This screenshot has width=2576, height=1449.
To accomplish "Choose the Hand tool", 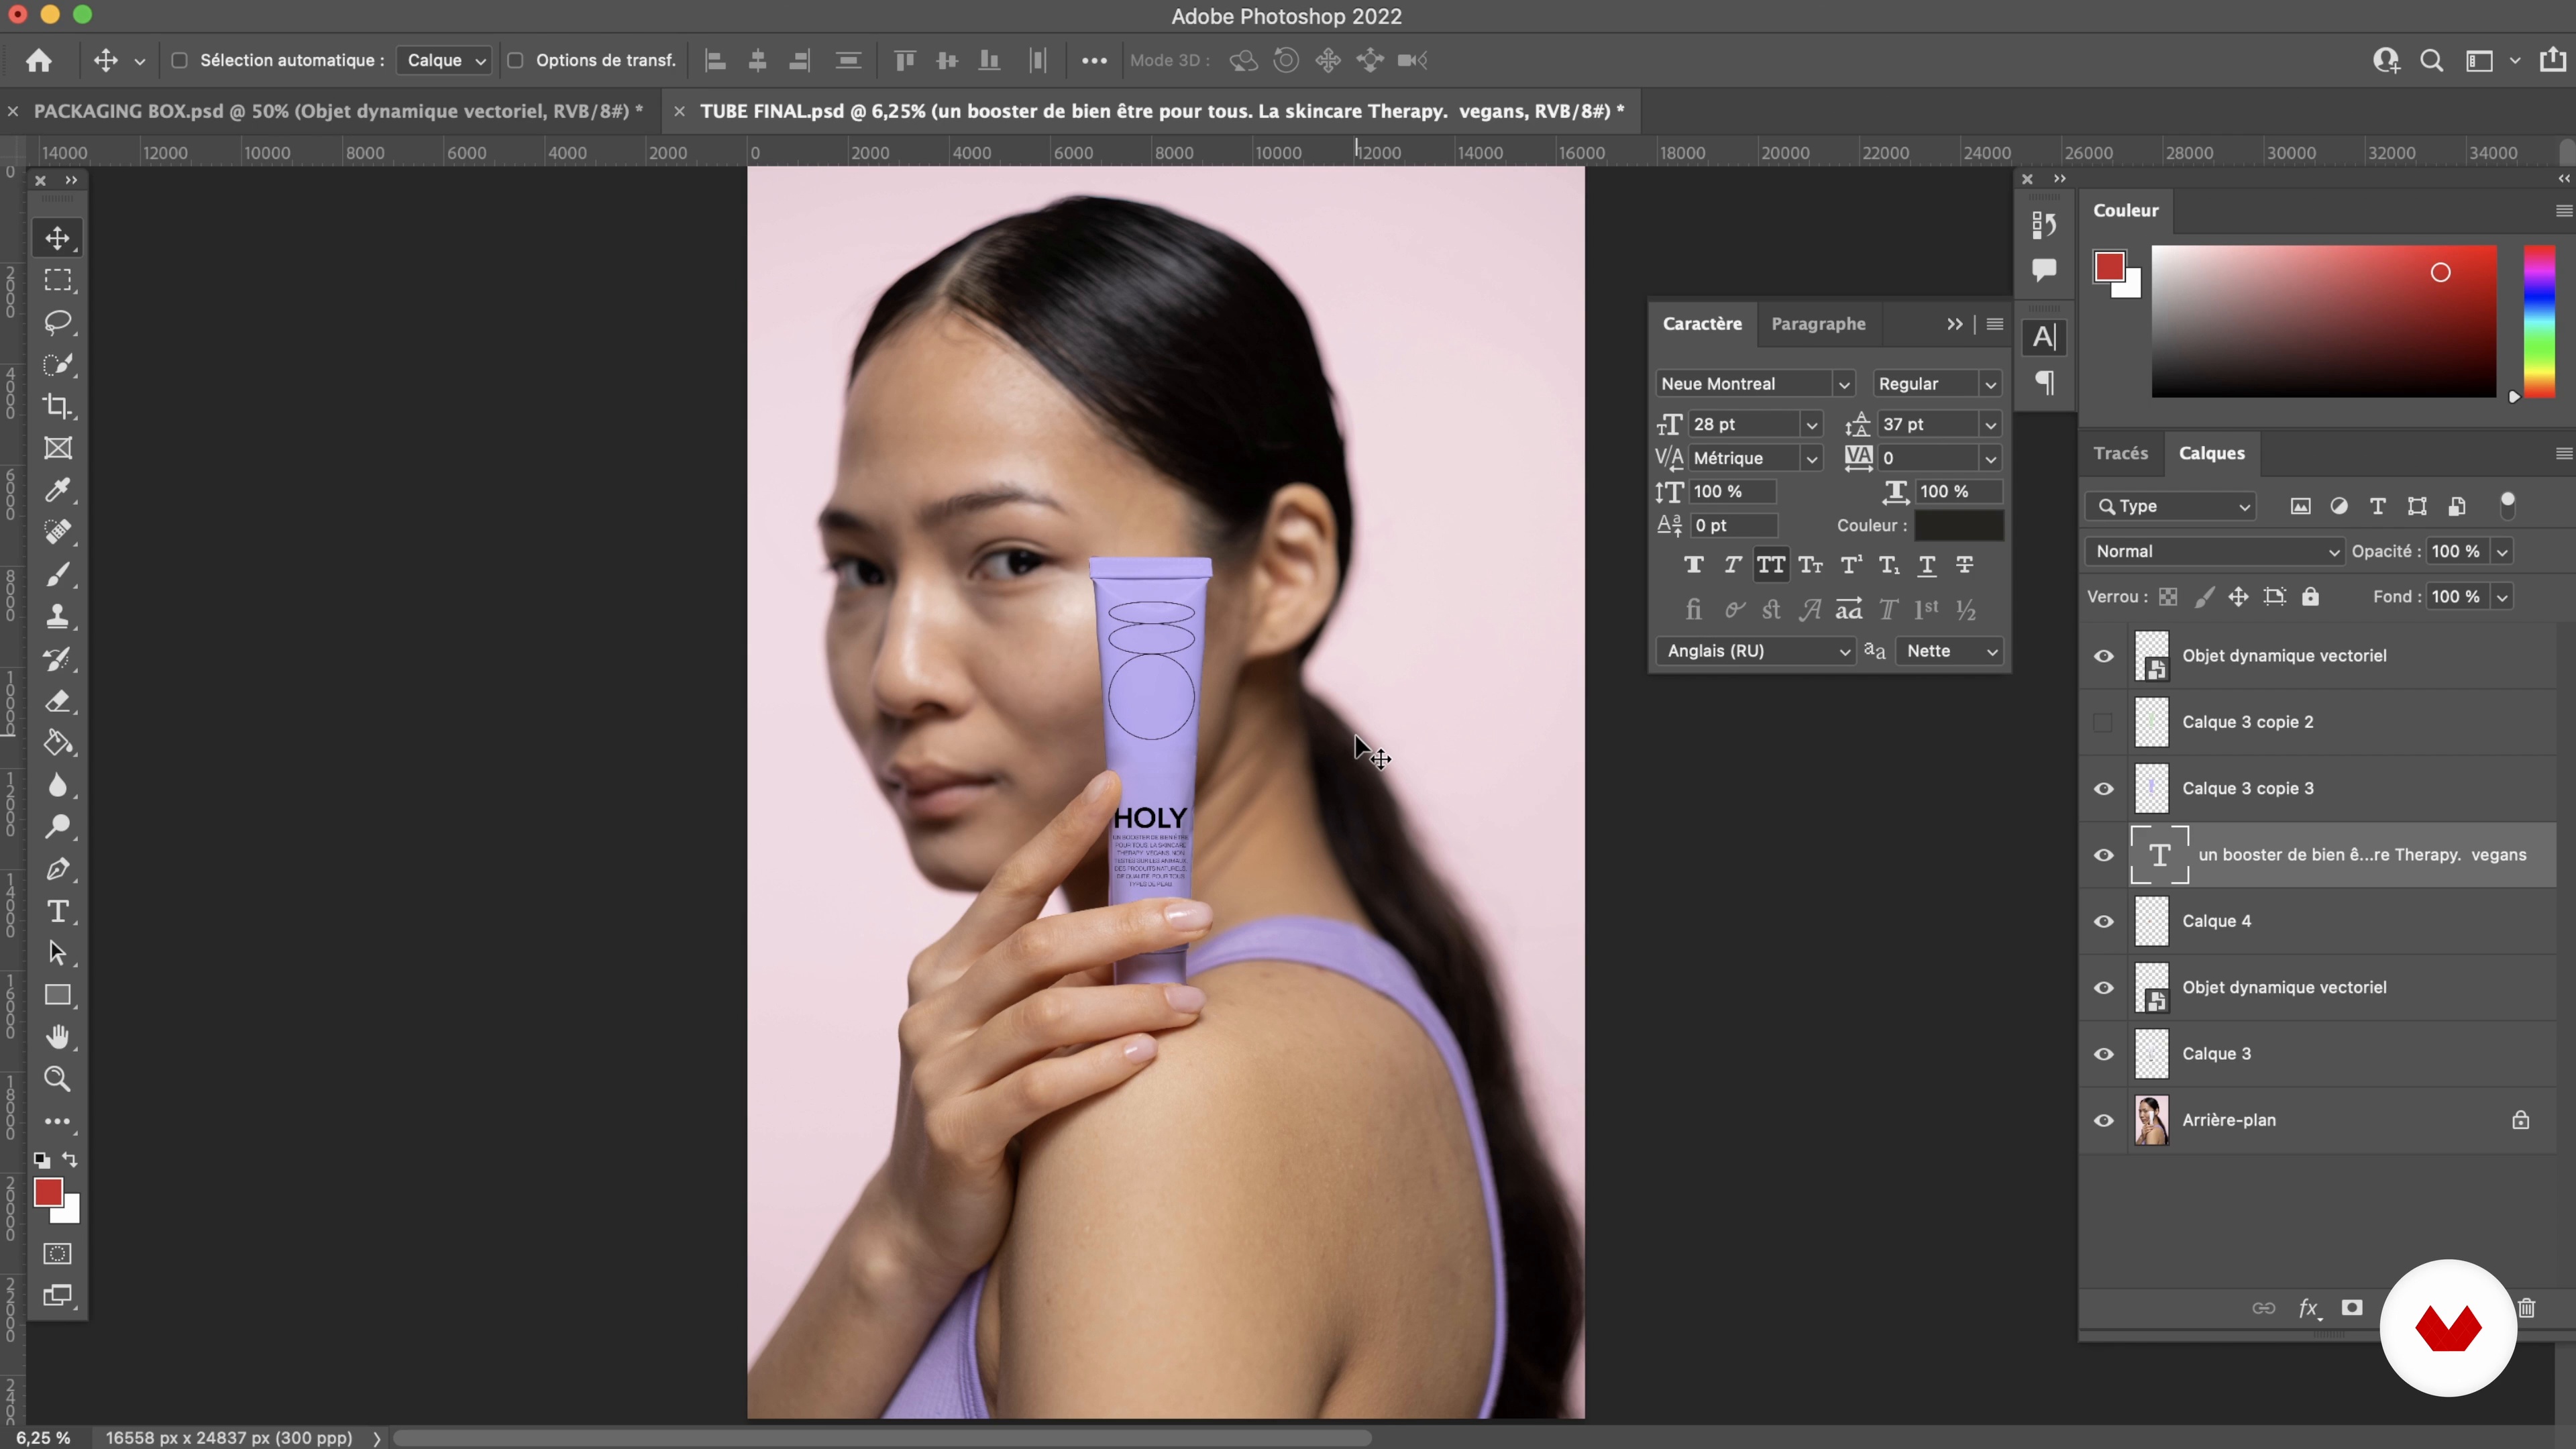I will coord(57,1037).
